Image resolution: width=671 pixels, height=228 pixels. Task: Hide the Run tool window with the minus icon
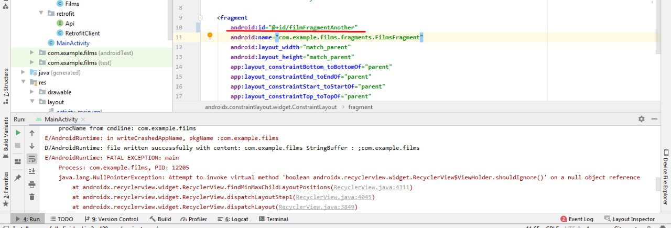point(655,119)
